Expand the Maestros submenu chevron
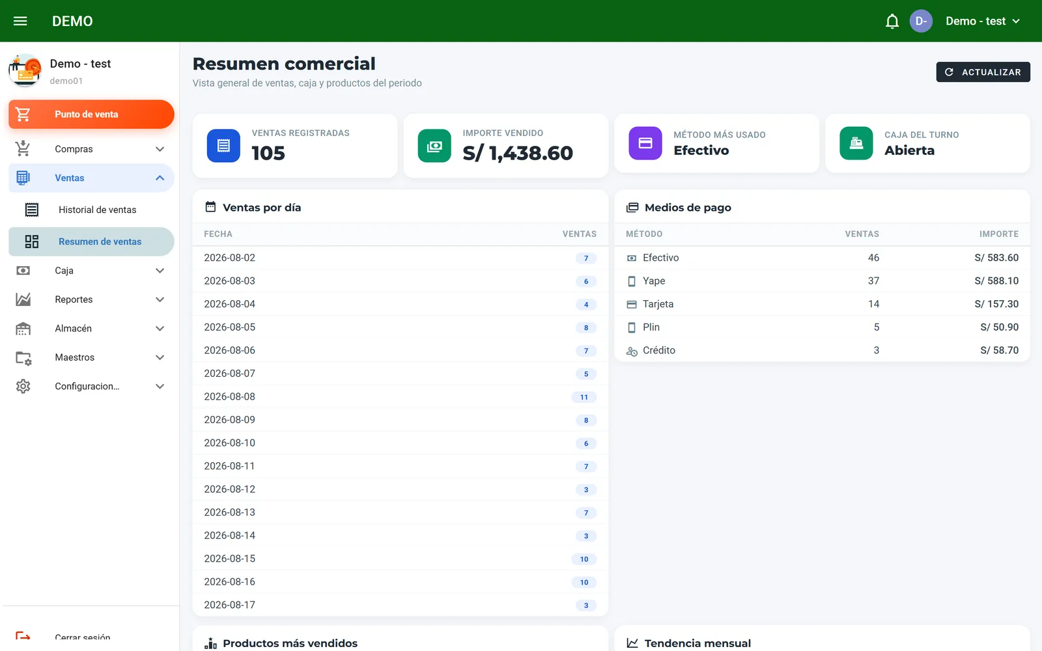1042x651 pixels. click(160, 357)
